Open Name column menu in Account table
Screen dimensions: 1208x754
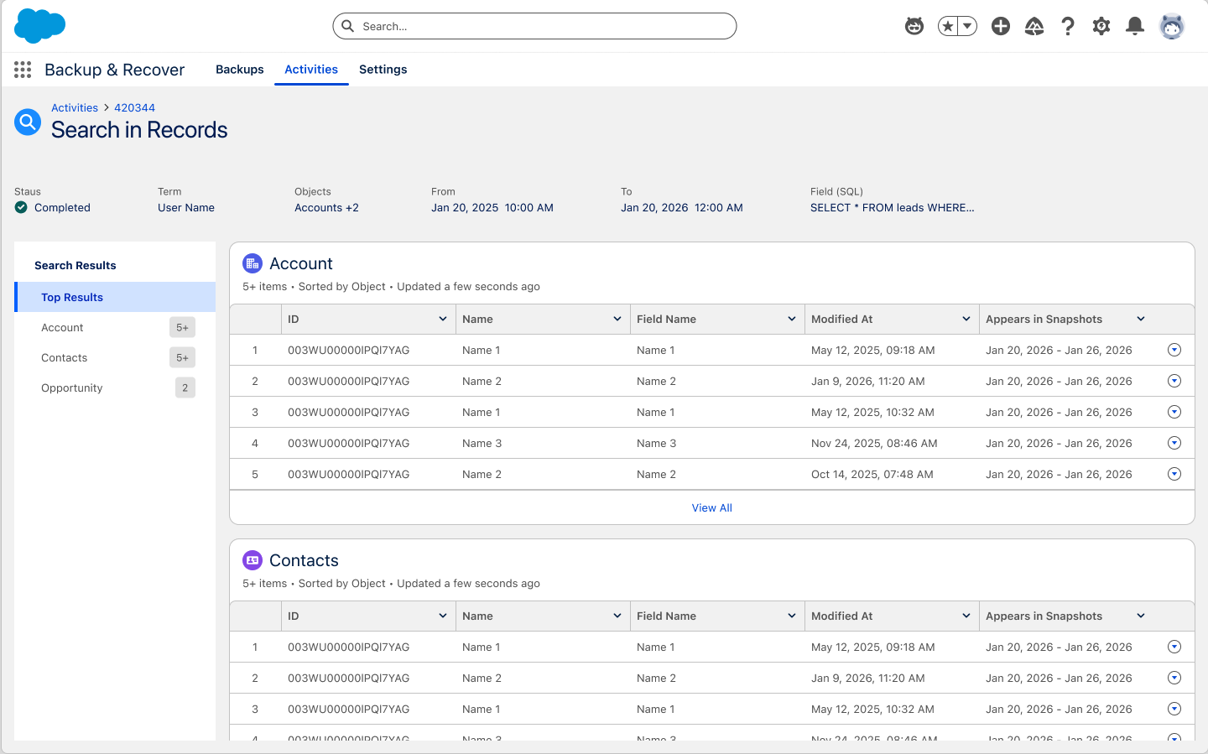[x=617, y=319]
